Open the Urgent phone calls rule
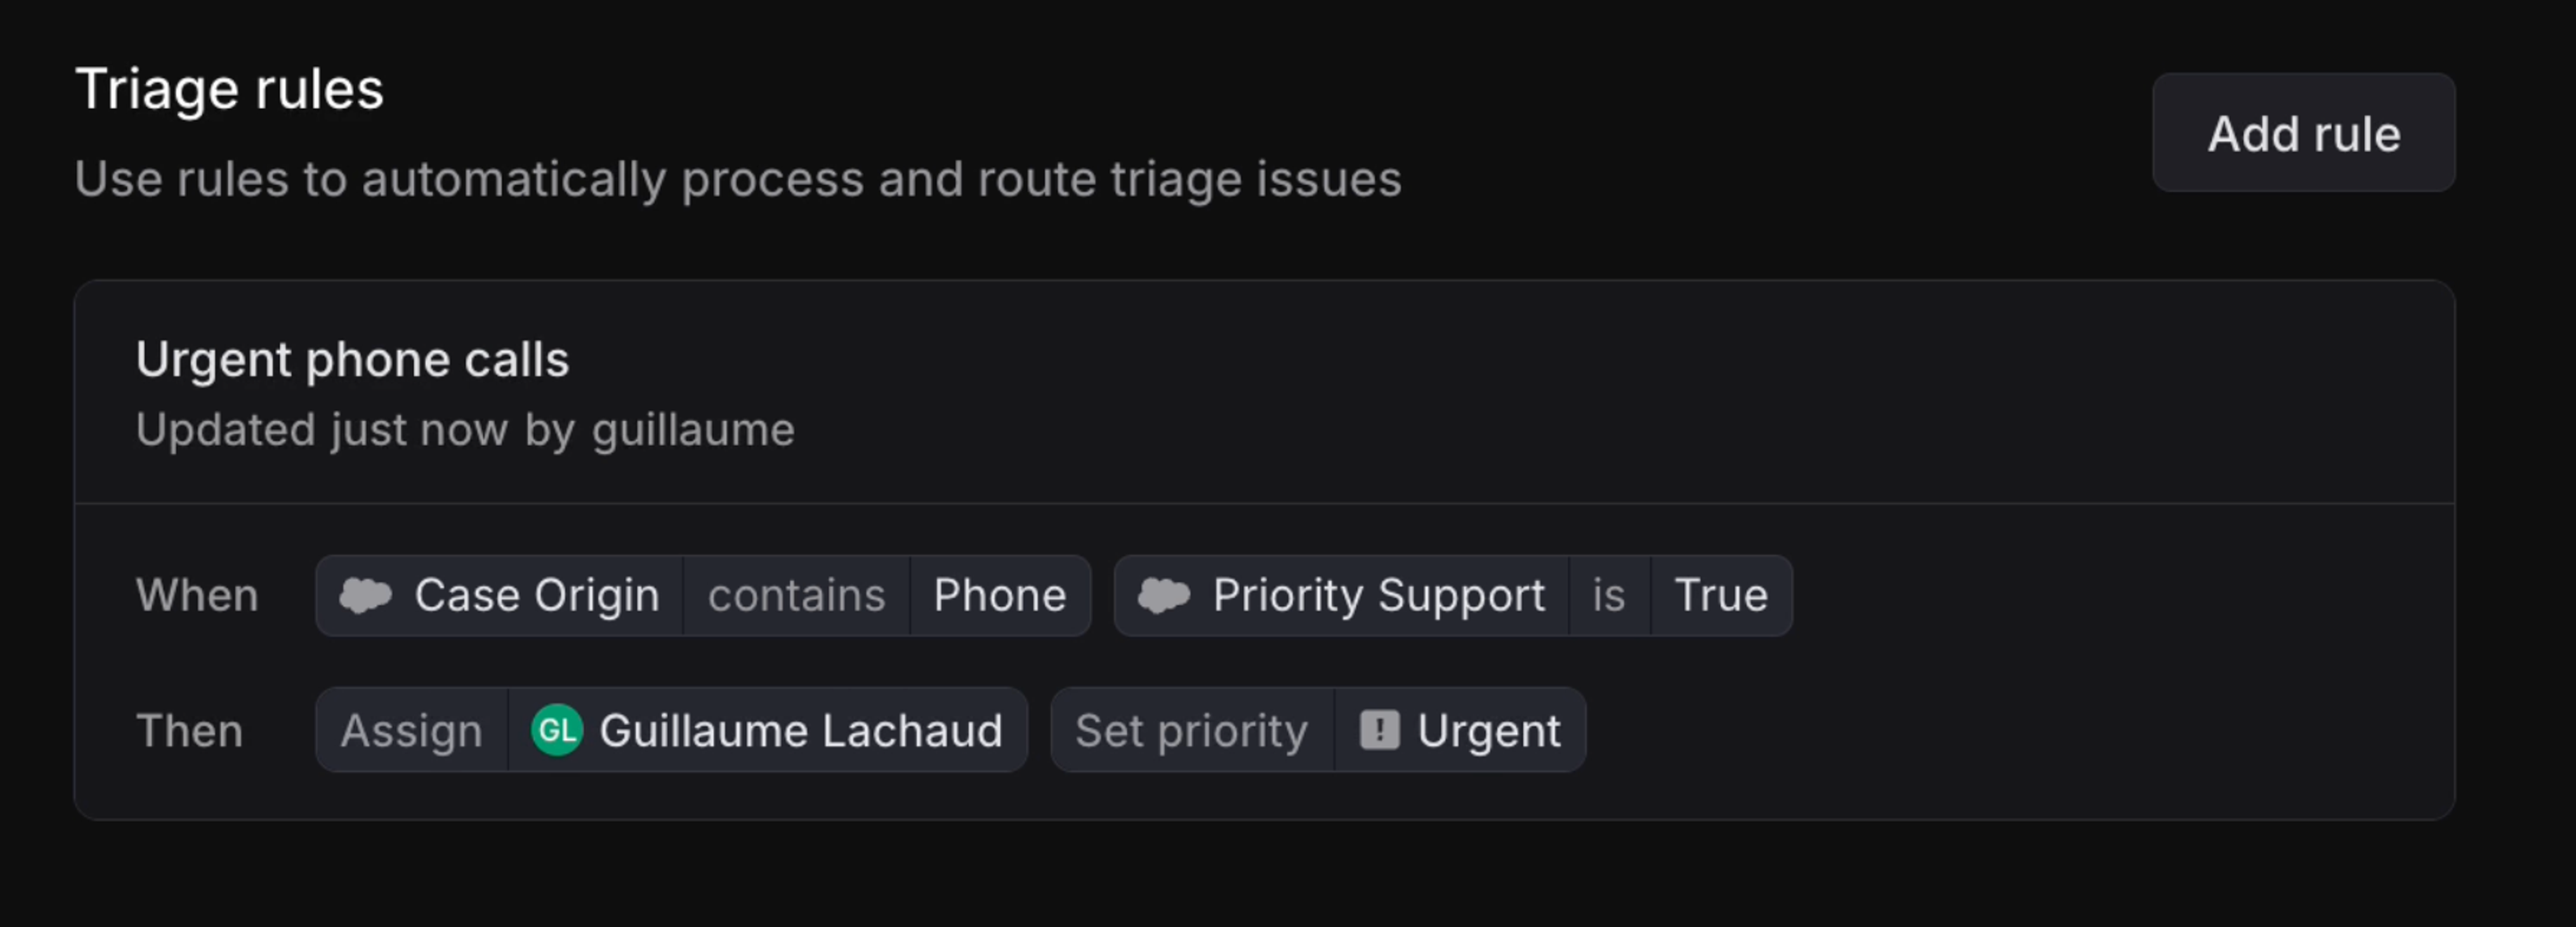This screenshot has height=927, width=2576. [x=352, y=359]
